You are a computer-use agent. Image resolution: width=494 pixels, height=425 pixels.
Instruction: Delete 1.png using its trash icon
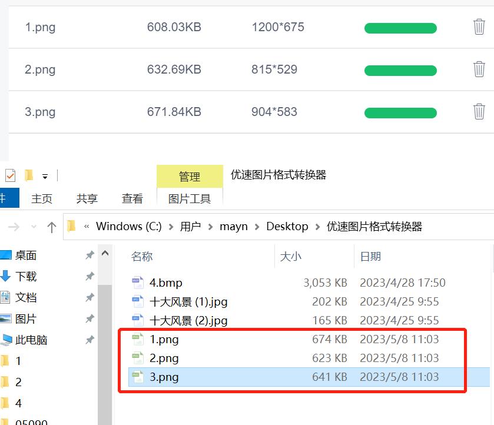(479, 27)
